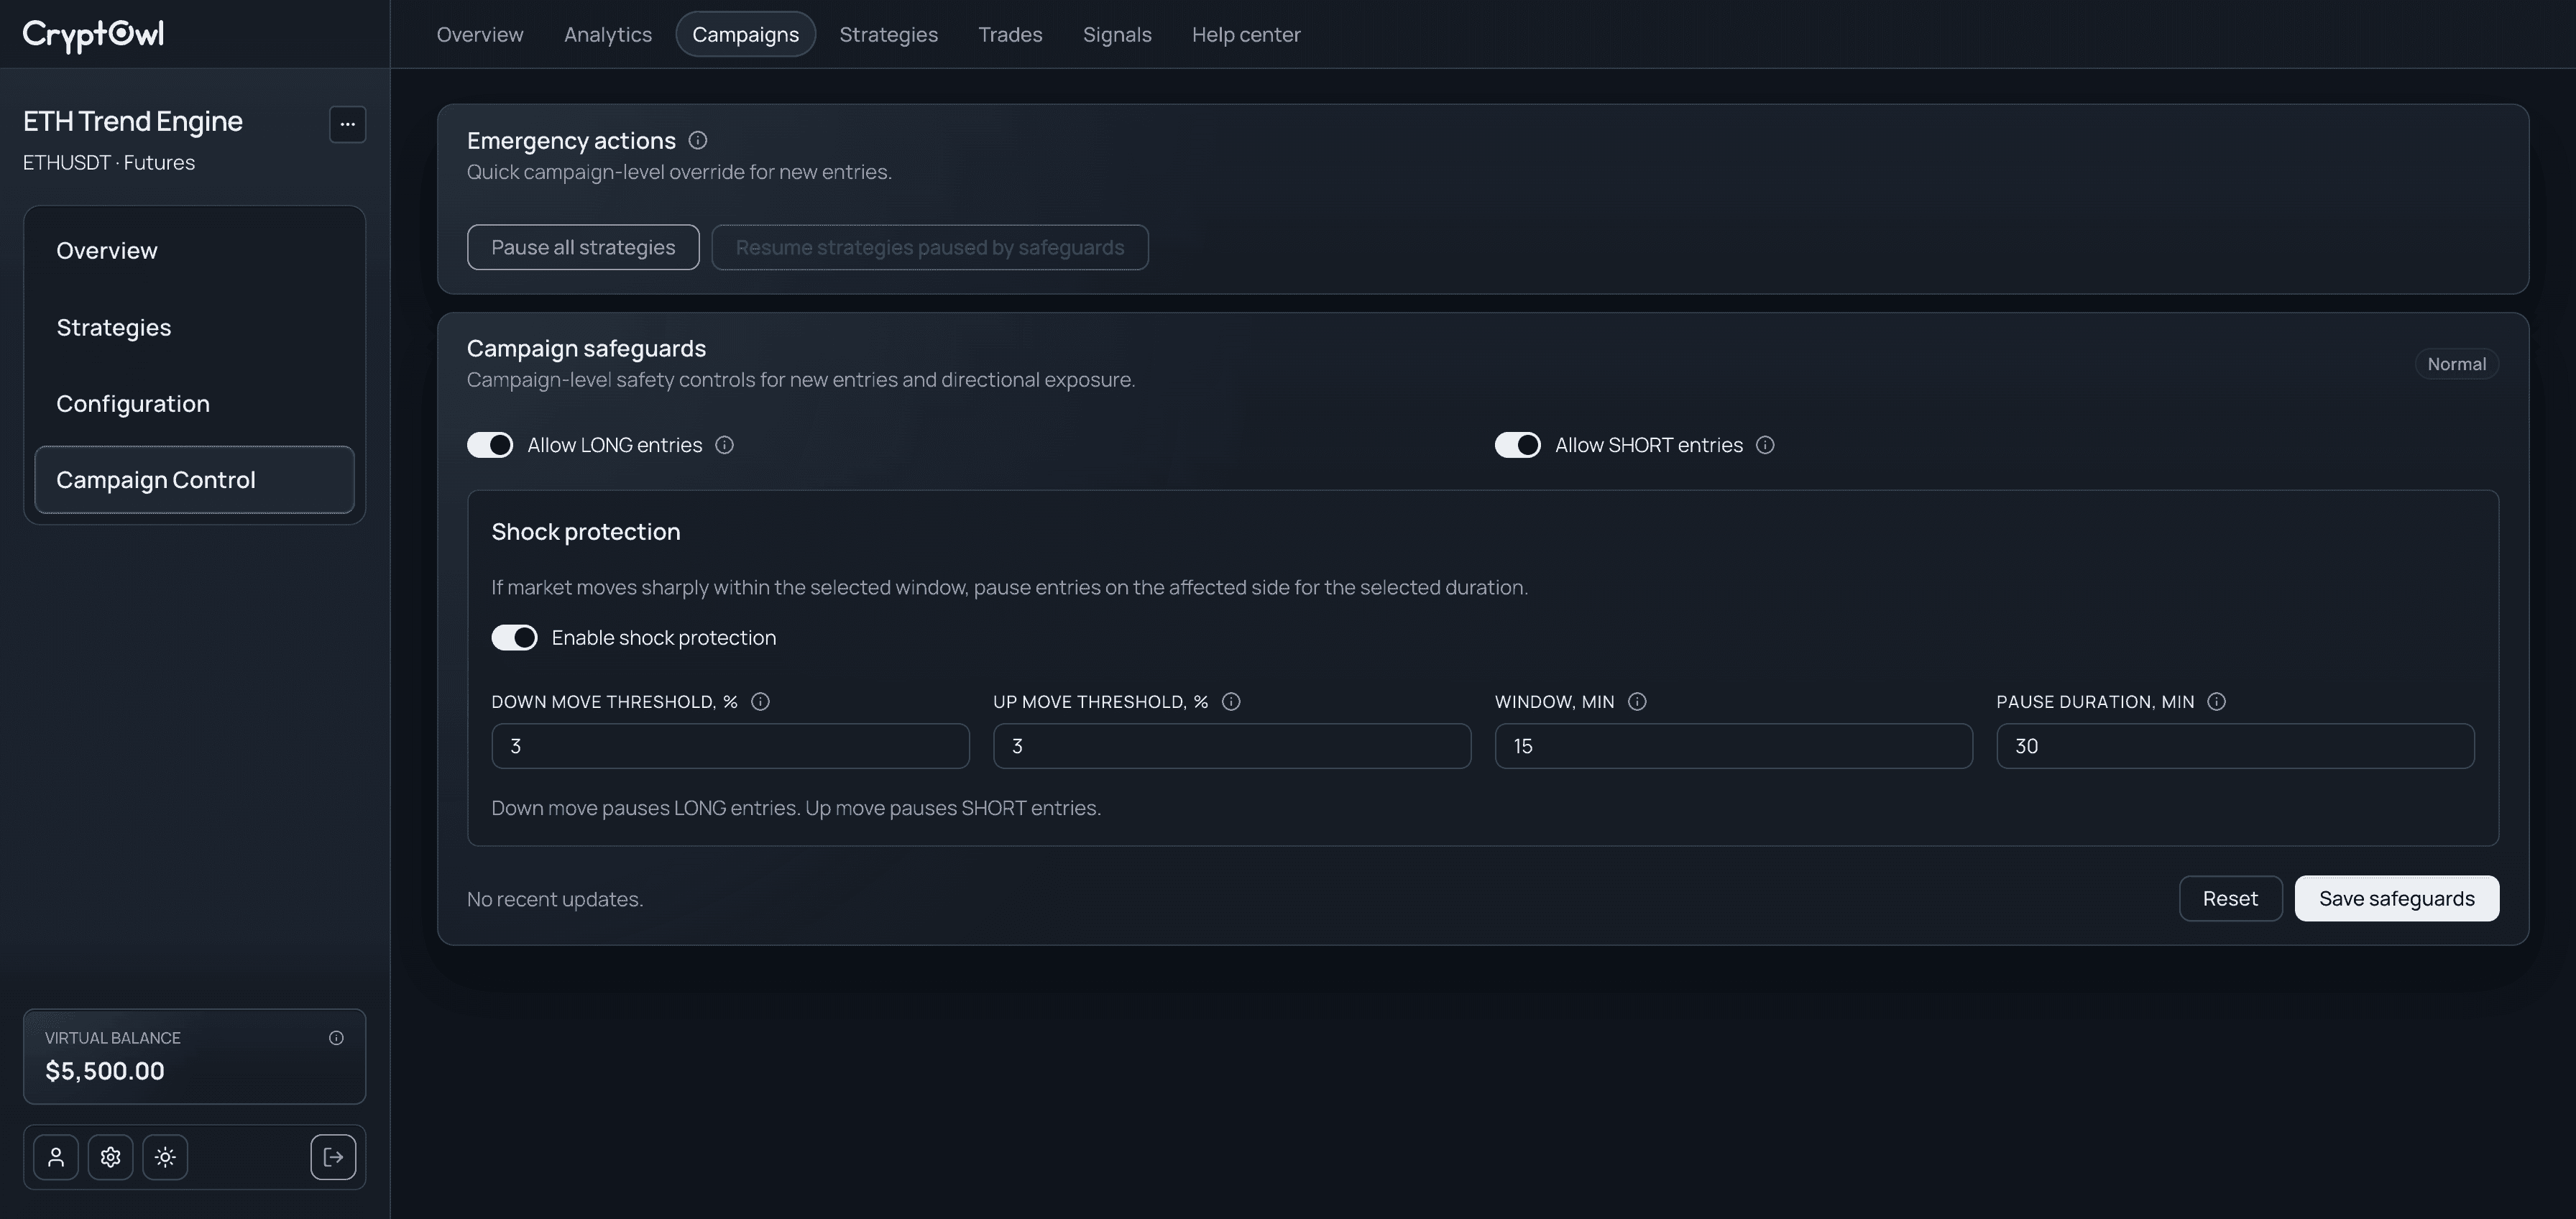Click Resume strategies paused by safeguards
Screen dimensions: 2576x1219
pyautogui.click(x=930, y=247)
